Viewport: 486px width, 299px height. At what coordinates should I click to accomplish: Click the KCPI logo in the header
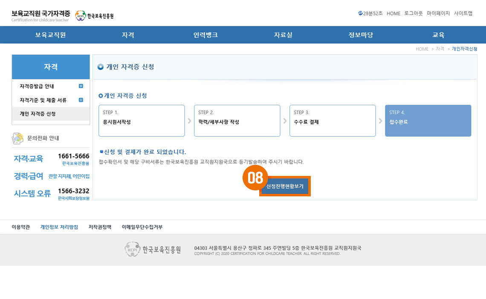(94, 16)
